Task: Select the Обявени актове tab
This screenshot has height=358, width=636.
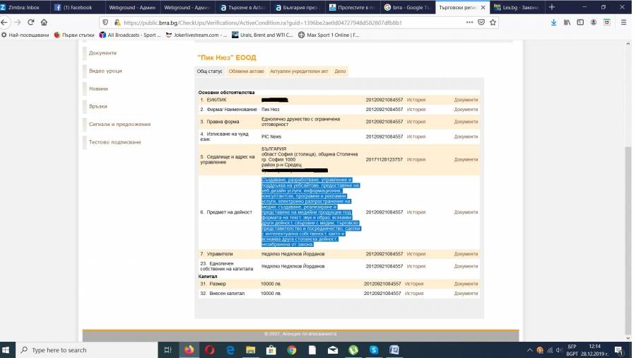Action: click(246, 71)
